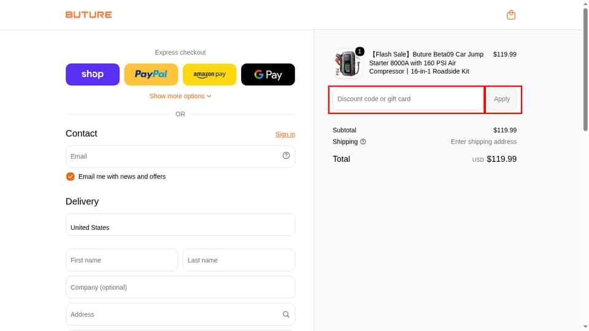Viewport: 589px width, 331px height.
Task: Choose PayPal express checkout
Action: pyautogui.click(x=151, y=74)
